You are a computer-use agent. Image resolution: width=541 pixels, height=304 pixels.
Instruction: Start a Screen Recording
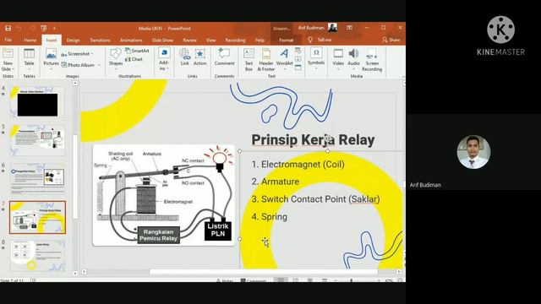coord(372,60)
